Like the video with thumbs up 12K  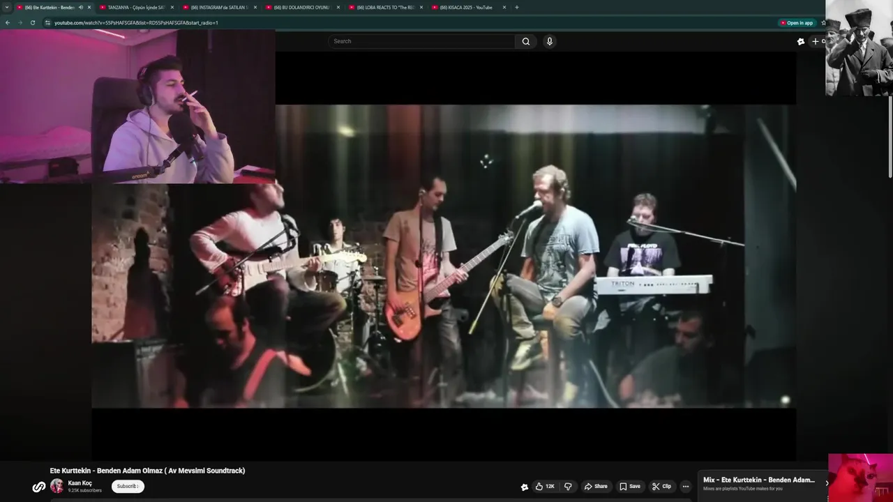click(545, 486)
